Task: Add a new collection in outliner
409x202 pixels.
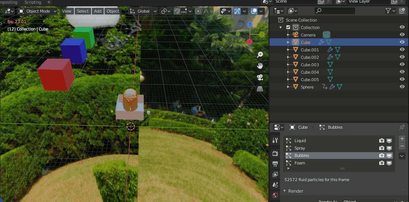Action: [402, 11]
